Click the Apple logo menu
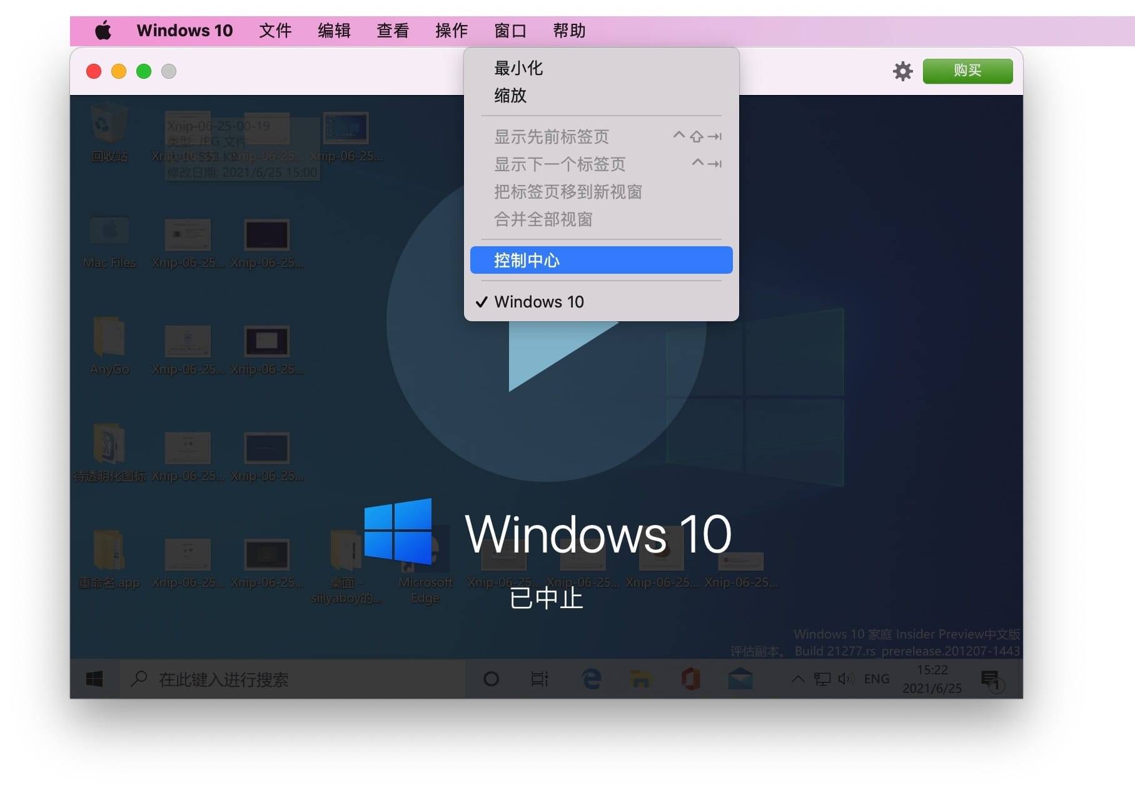Viewport: 1135px width, 790px height. pos(103,31)
